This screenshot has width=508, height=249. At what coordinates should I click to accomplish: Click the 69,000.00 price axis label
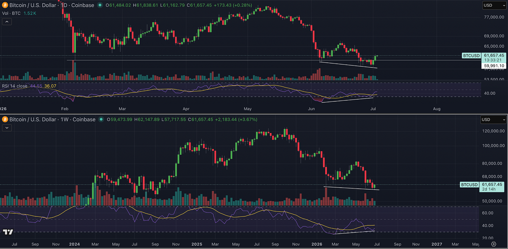[x=494, y=36]
